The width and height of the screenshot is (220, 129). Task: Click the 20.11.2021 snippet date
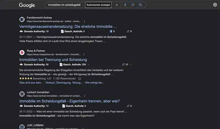[x=26, y=37]
